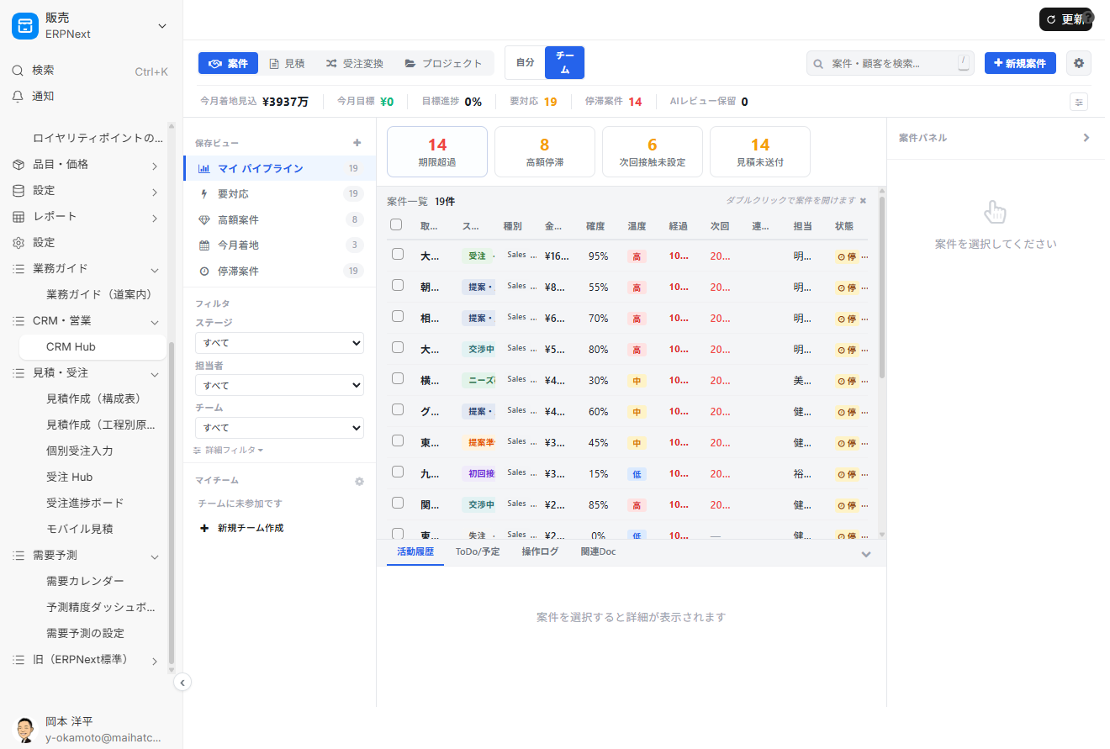Click the deal list vertical scrollbar thumb

coord(882,287)
